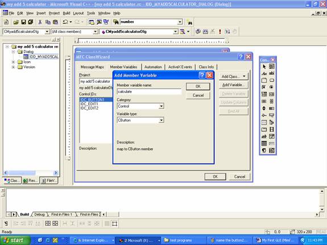Screen dimensions: 327x245
Task: Select the Button control tool in palette
Action: tap(271, 81)
